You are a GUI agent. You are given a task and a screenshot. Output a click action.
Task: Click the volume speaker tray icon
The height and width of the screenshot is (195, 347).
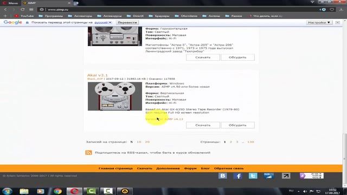pos(305,191)
